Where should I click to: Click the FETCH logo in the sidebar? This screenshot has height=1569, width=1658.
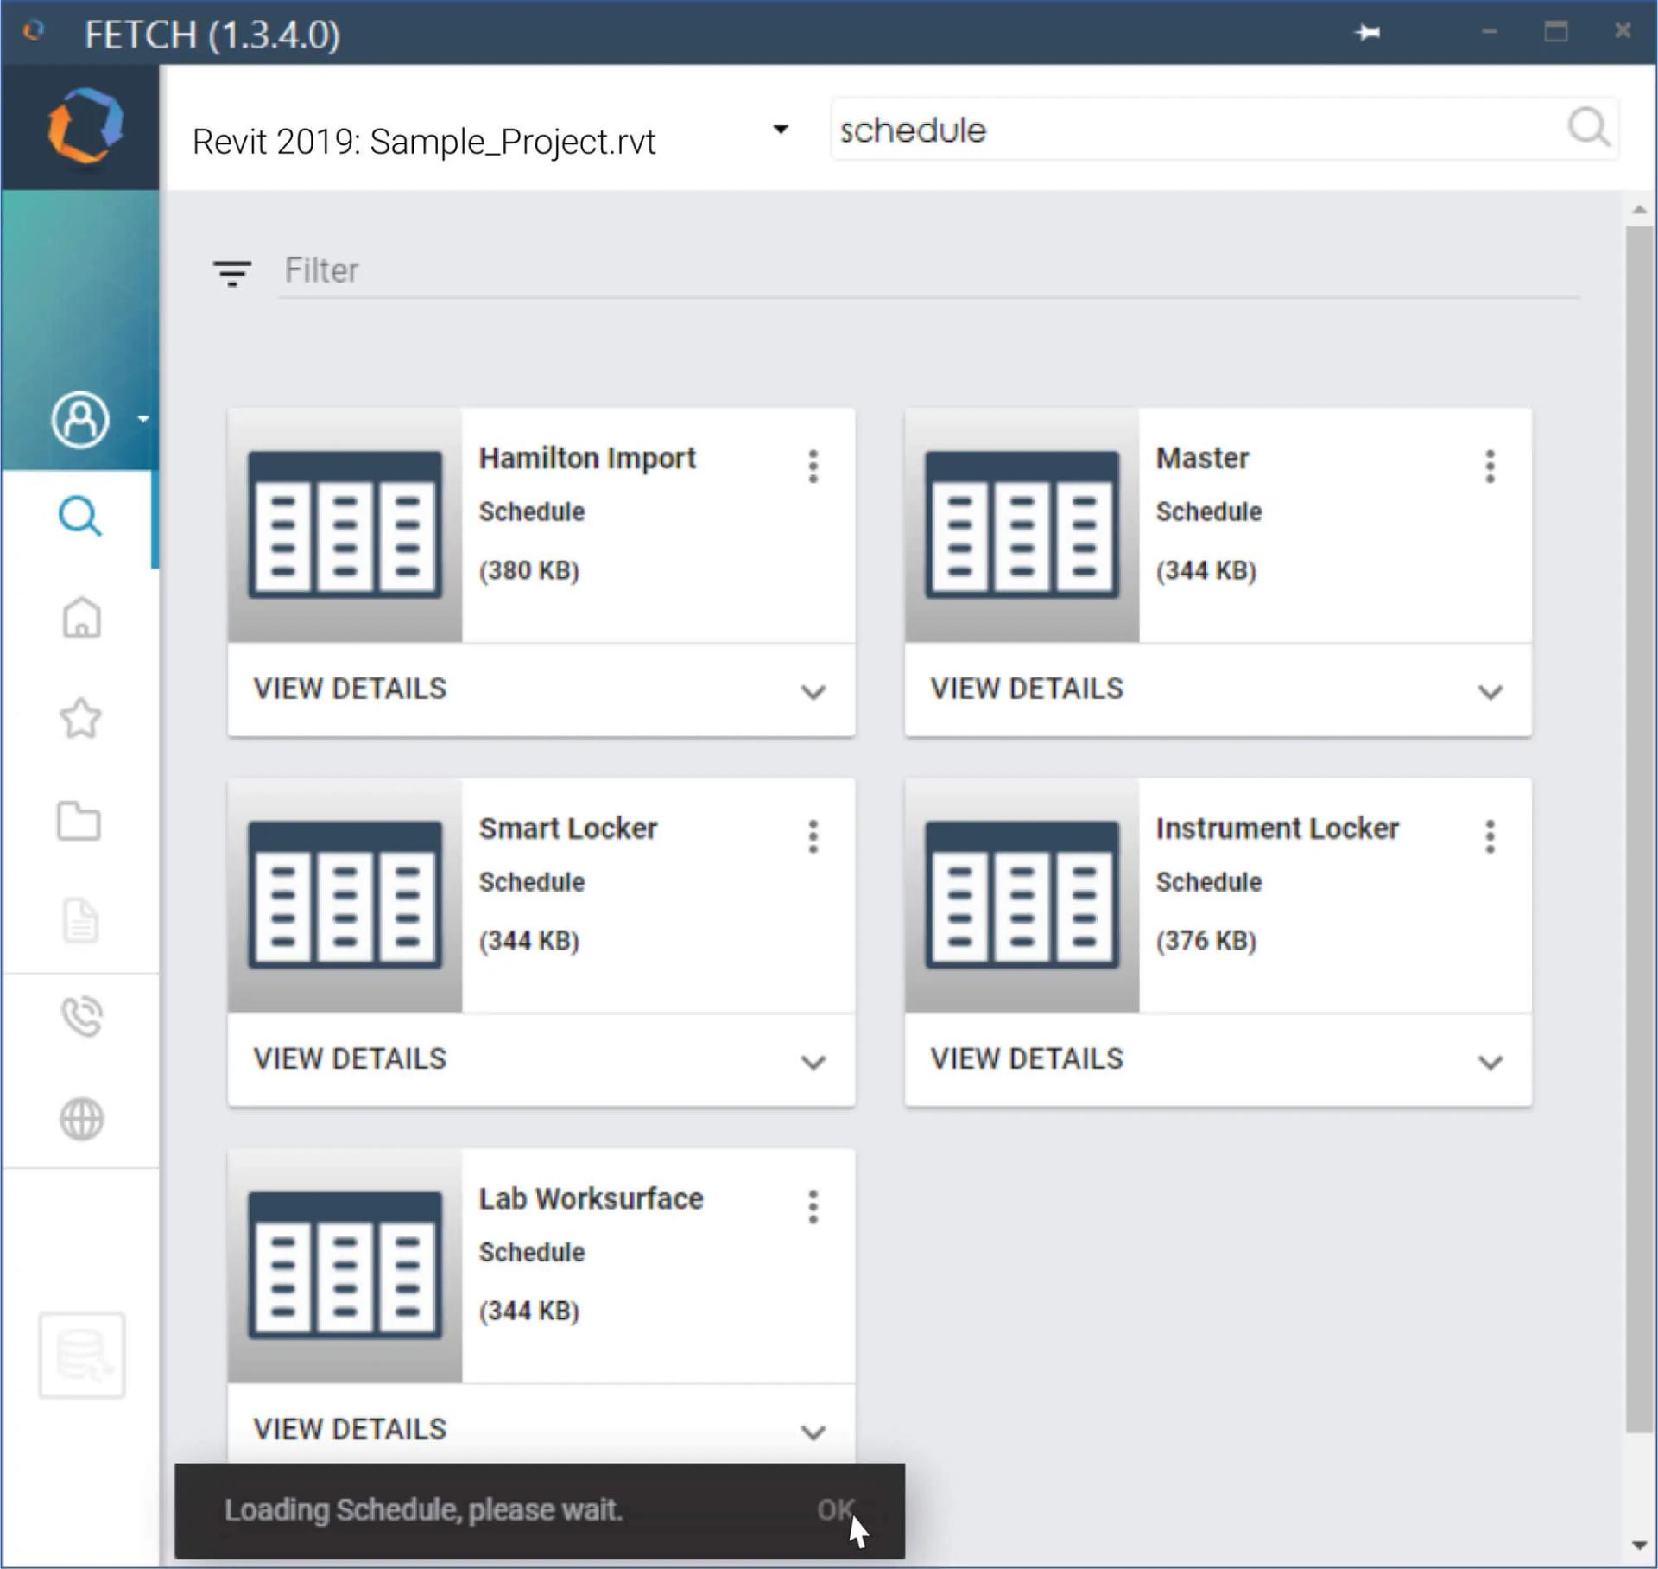click(x=85, y=126)
